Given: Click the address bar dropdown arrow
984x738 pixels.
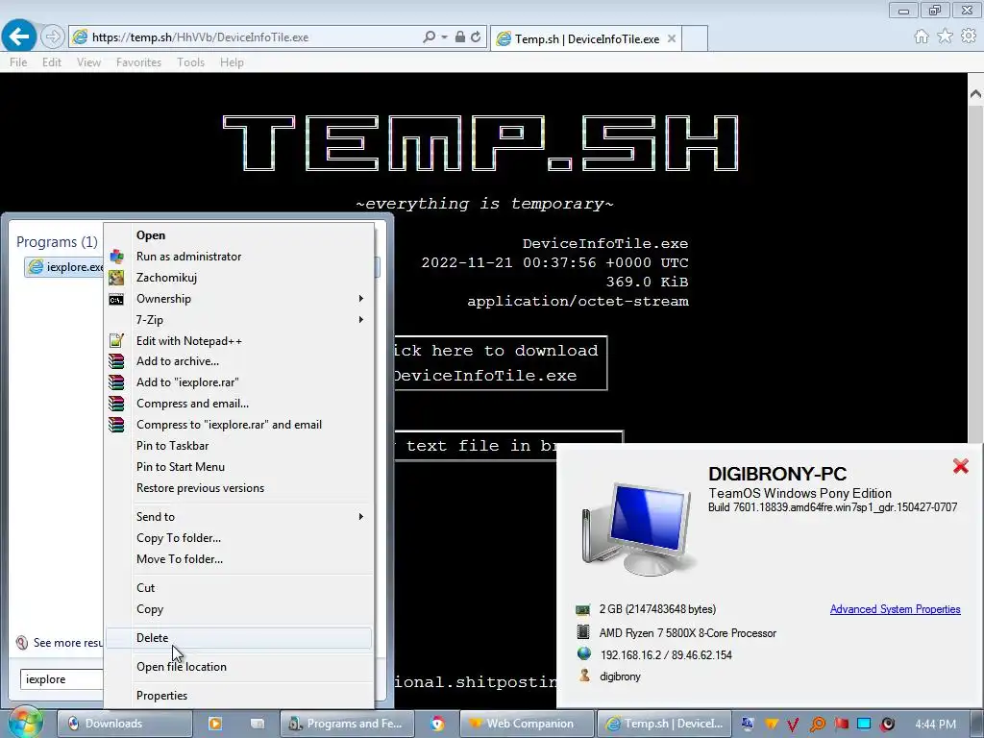Looking at the screenshot, I should point(444,37).
